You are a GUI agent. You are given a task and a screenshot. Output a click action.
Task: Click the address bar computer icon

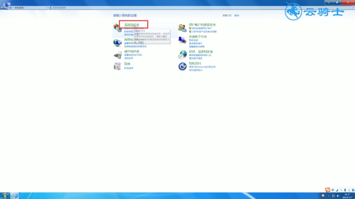point(10,8)
